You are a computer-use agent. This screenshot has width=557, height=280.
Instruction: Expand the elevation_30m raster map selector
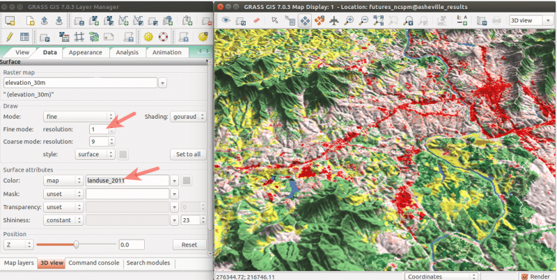coord(163,83)
